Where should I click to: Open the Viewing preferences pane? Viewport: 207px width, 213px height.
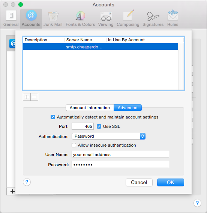[x=106, y=18]
